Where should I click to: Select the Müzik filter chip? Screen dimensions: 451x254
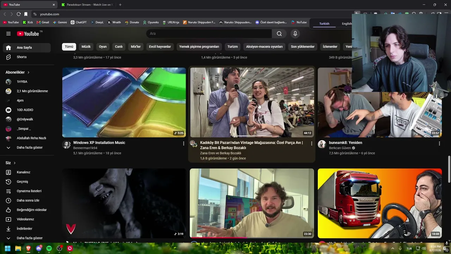point(86,47)
